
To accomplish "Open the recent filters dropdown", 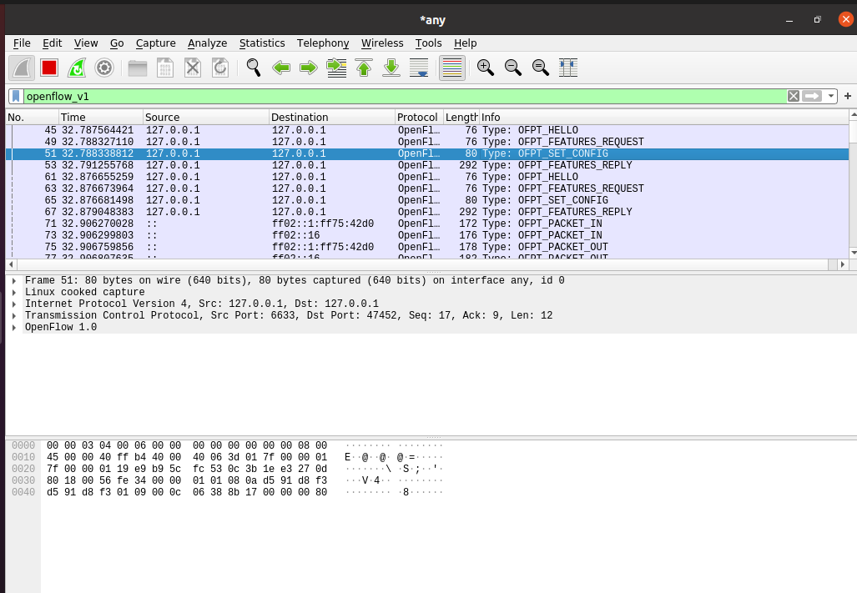I will [831, 96].
